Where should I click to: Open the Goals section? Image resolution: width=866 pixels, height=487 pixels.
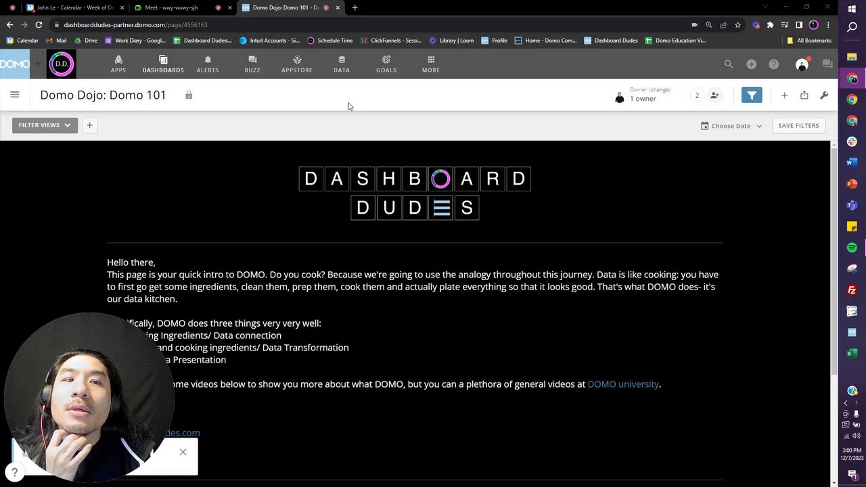[386, 64]
